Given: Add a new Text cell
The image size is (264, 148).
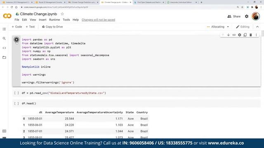Looking at the screenshot, I should [x=30, y=27].
